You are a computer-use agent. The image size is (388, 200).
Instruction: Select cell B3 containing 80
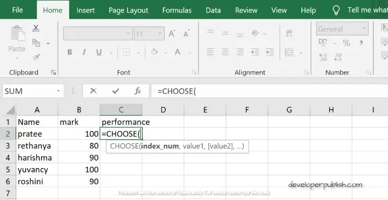click(x=79, y=146)
